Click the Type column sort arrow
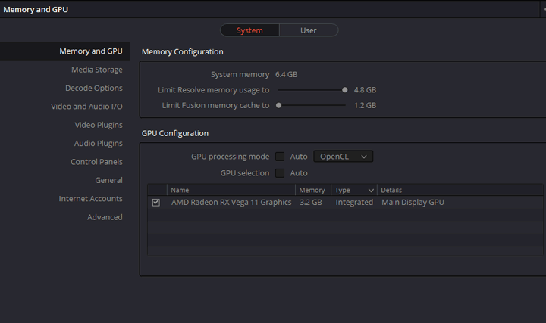 pos(371,191)
